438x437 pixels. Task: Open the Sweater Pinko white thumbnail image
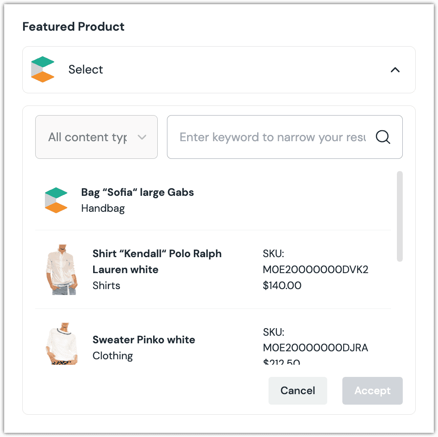click(62, 344)
